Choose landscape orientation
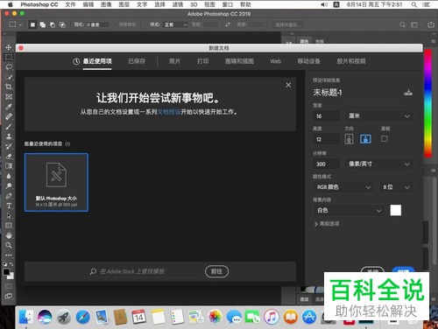The height and width of the screenshot is (329, 438). [365, 139]
